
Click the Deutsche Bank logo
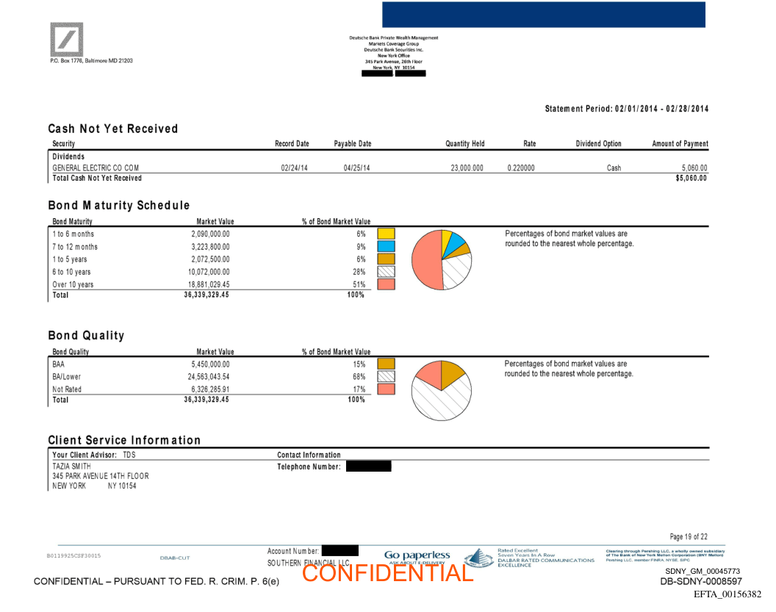pyautogui.click(x=66, y=39)
